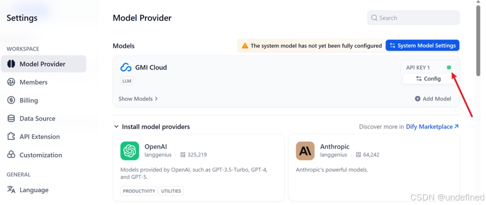Click the system model not configured warning
Viewport: 486px width, 205px height.
316,46
